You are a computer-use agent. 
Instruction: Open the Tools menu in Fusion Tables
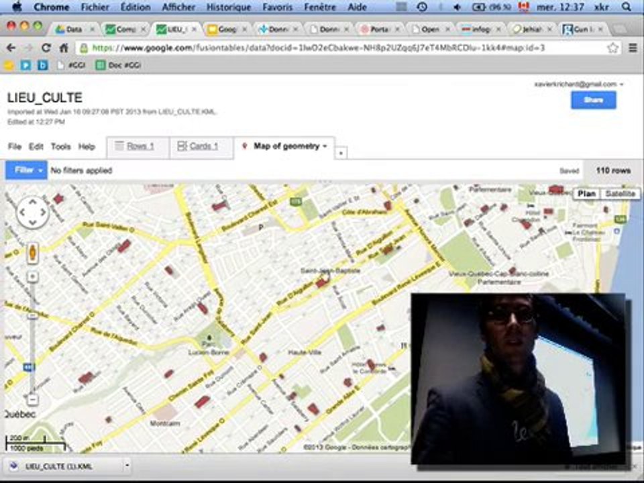tap(61, 147)
